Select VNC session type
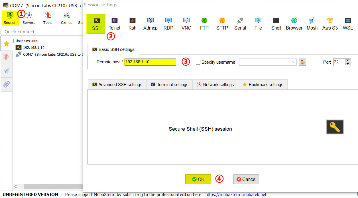358x198 pixels. [x=186, y=24]
